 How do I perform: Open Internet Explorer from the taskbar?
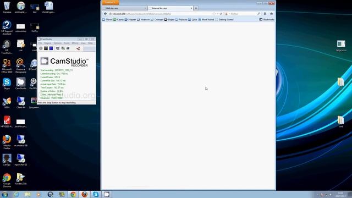(16, 194)
